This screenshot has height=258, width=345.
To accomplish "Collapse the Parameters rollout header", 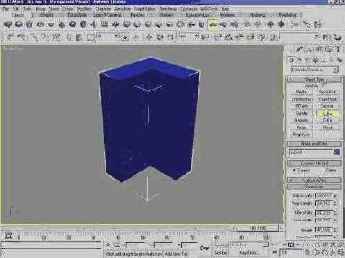I will click(314, 187).
